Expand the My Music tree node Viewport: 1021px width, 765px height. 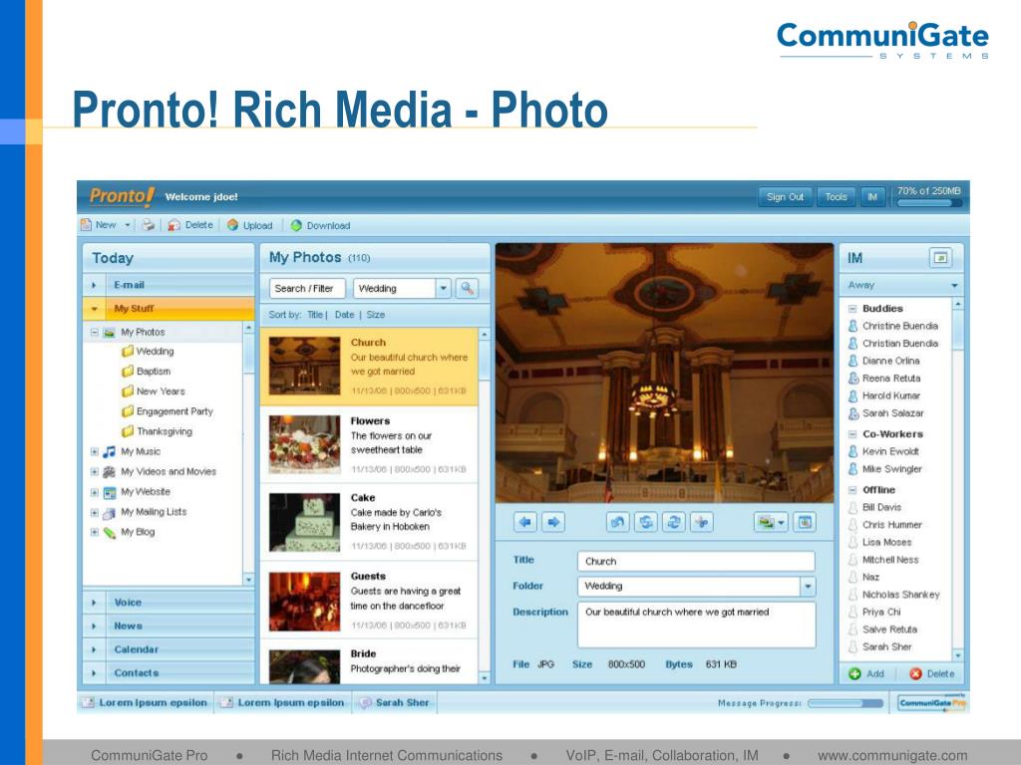[95, 451]
